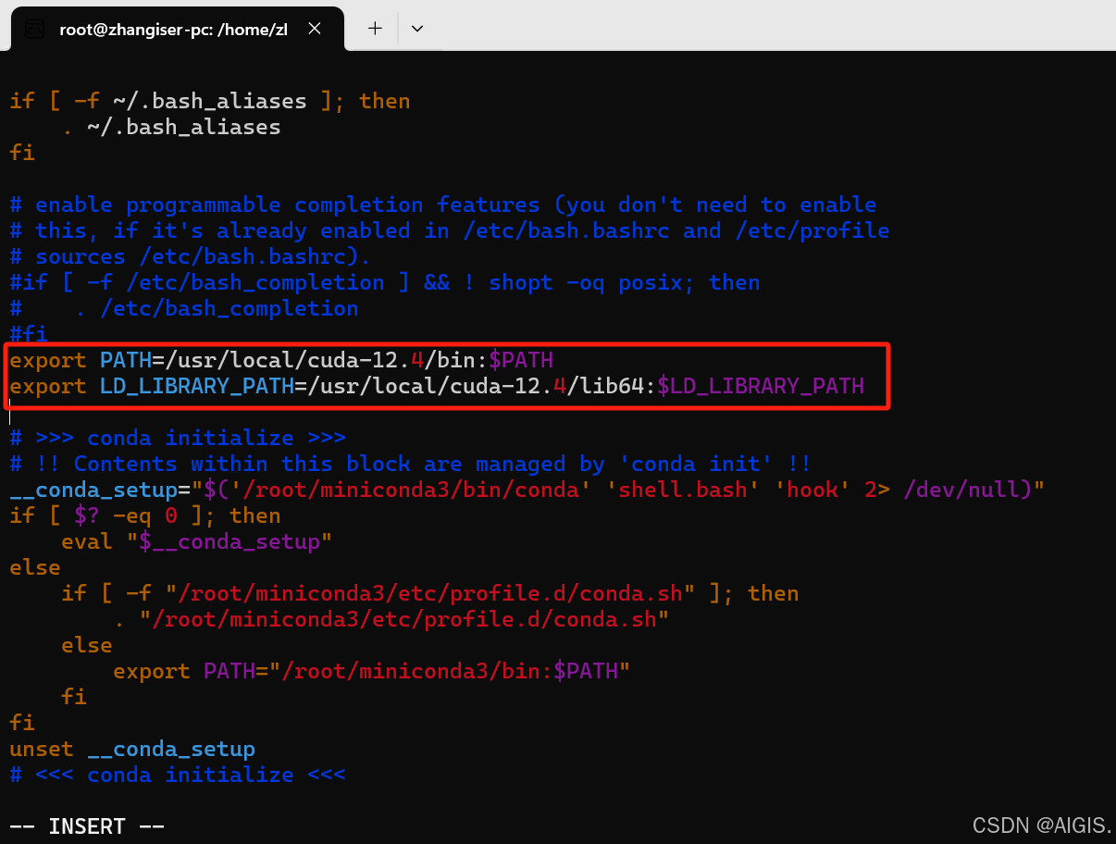This screenshot has height=844, width=1116.
Task: Expand the new tab profile dropdown
Action: click(x=417, y=29)
